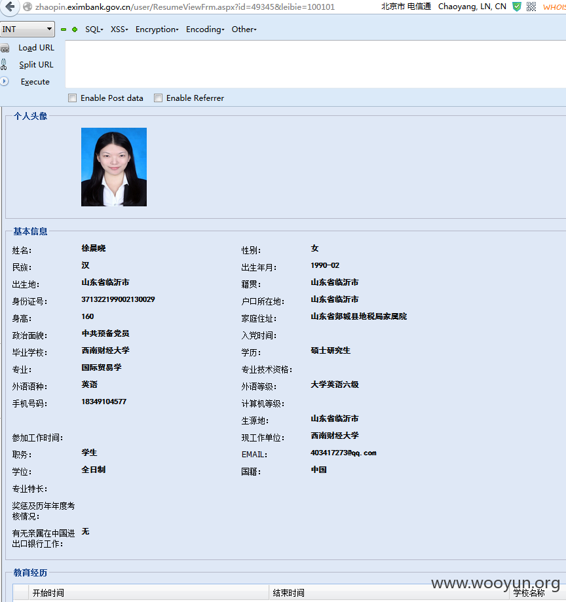The width and height of the screenshot is (566, 602).
Task: Enable Referrer checkbox
Action: point(158,98)
